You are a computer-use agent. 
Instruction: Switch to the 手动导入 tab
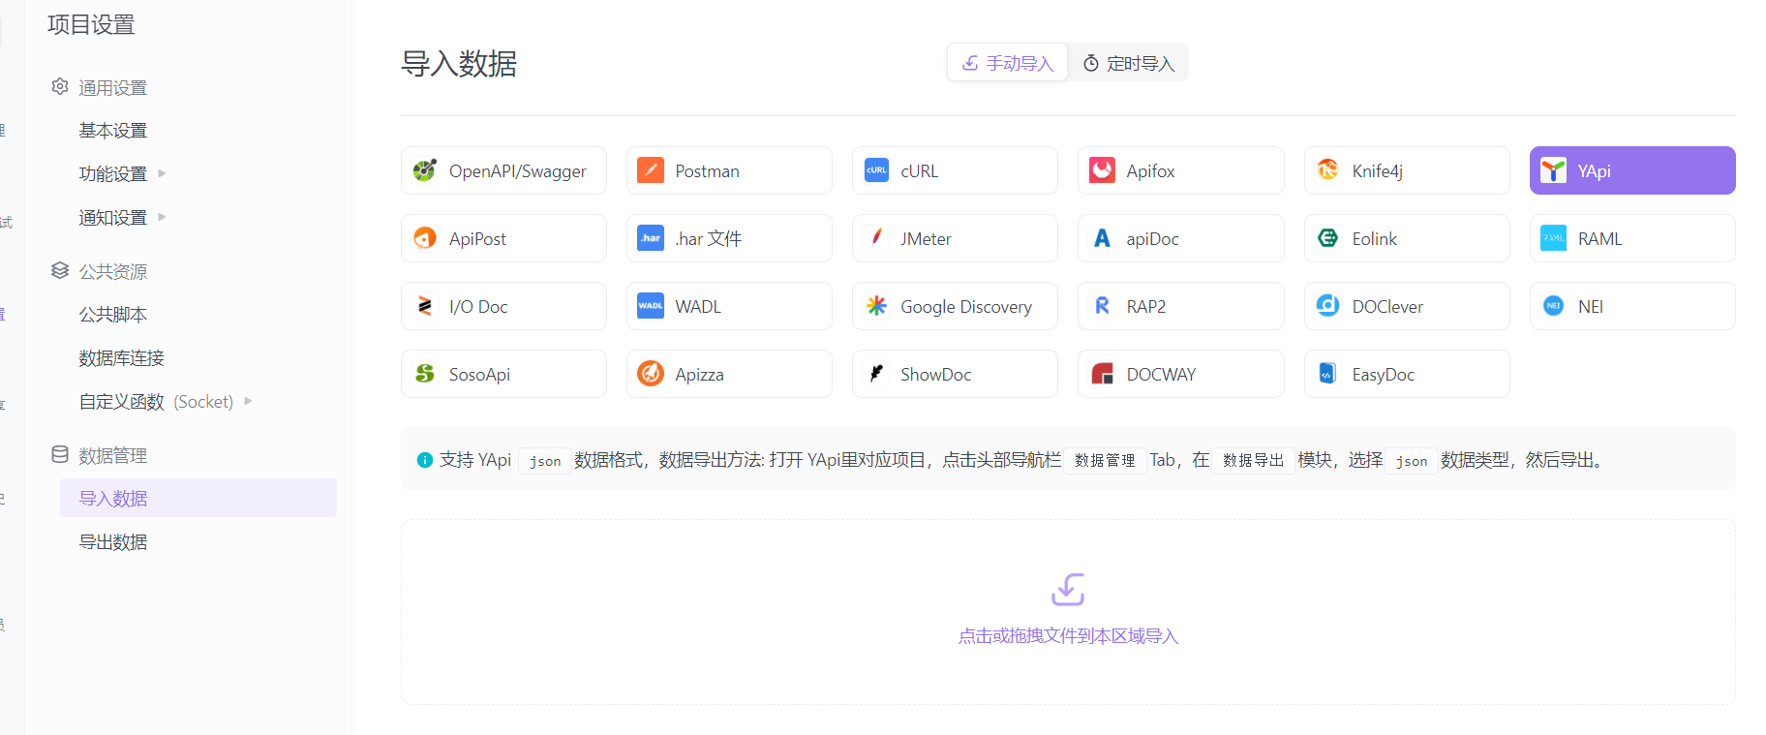(1007, 63)
